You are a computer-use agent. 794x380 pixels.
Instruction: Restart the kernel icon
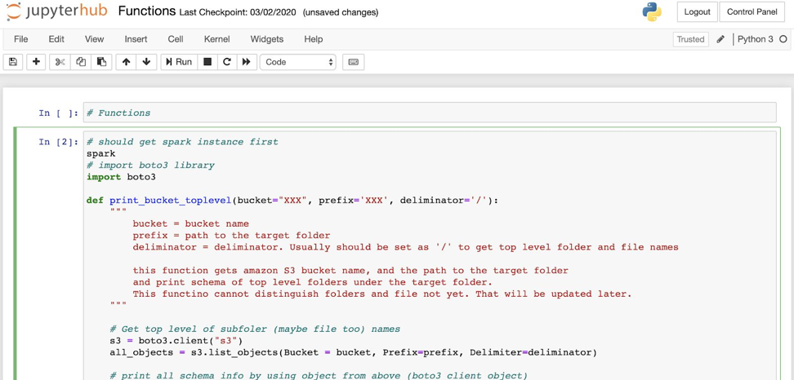click(x=227, y=62)
